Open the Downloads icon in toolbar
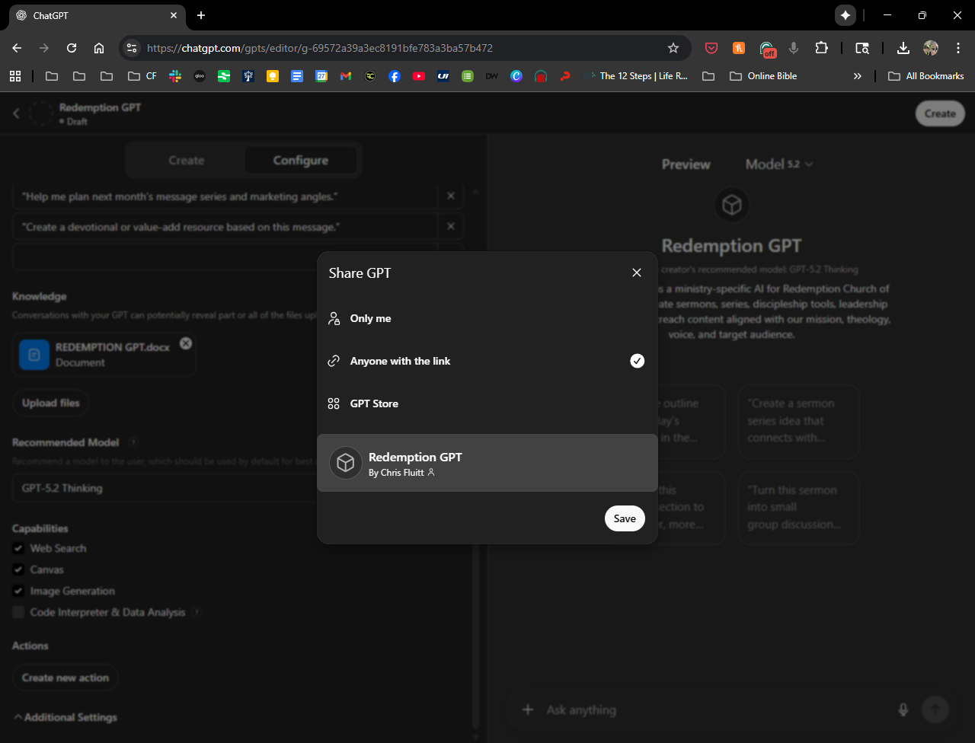This screenshot has height=743, width=975. tap(903, 48)
